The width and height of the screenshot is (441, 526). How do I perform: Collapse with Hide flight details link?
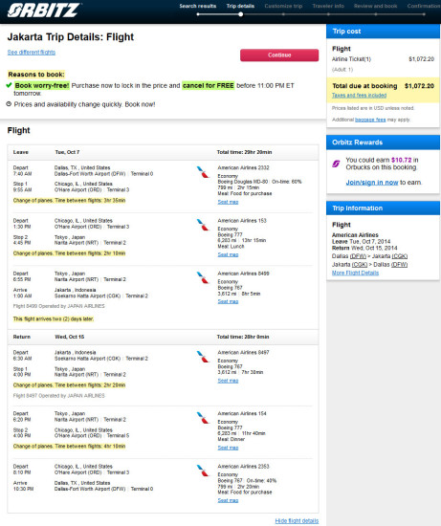pyautogui.click(x=297, y=520)
